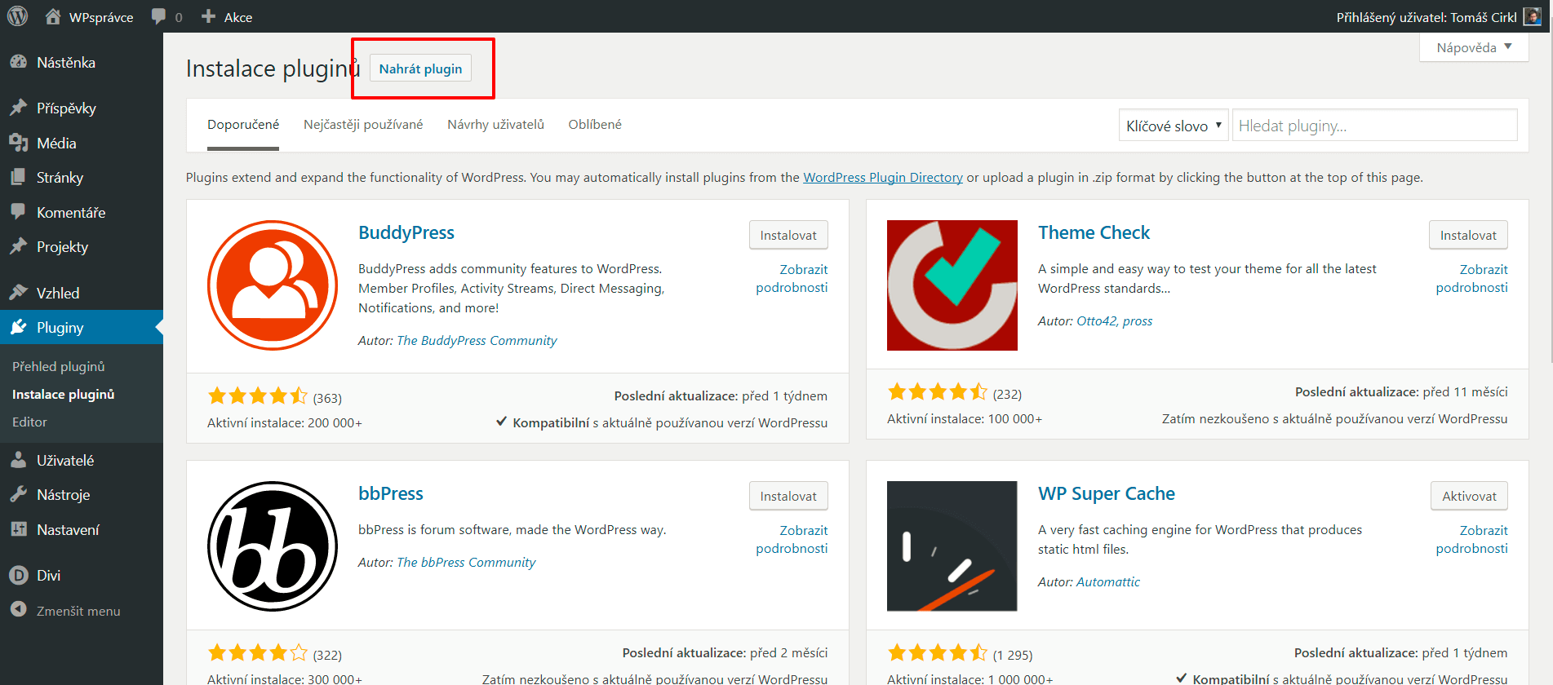Show Theme Check Zobrazit podrobnosti details
Image resolution: width=1553 pixels, height=685 pixels.
[1472, 278]
